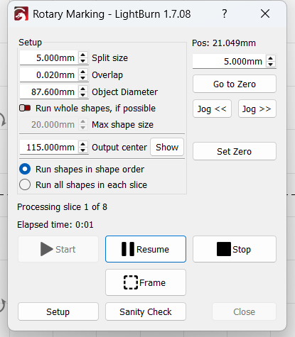Click the Set Zero button
The height and width of the screenshot is (337, 295).
235,151
